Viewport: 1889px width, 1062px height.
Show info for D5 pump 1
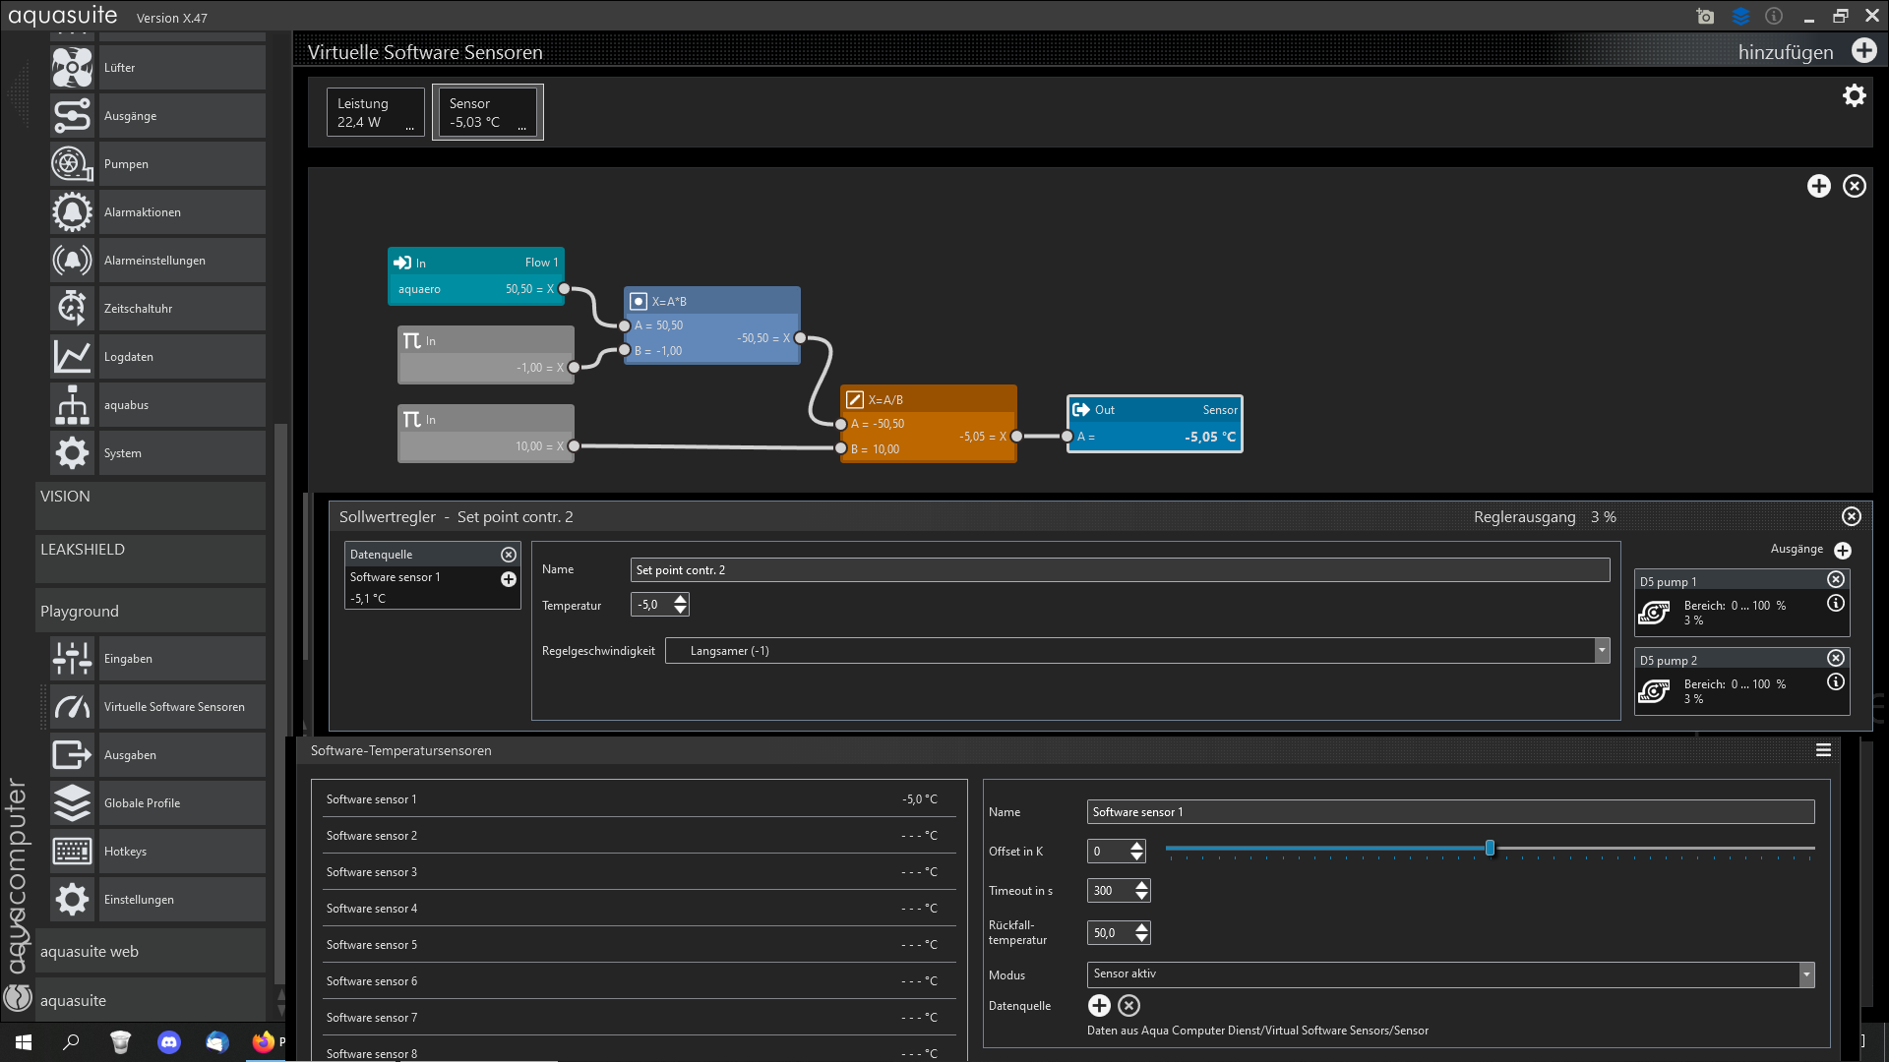pyautogui.click(x=1836, y=604)
